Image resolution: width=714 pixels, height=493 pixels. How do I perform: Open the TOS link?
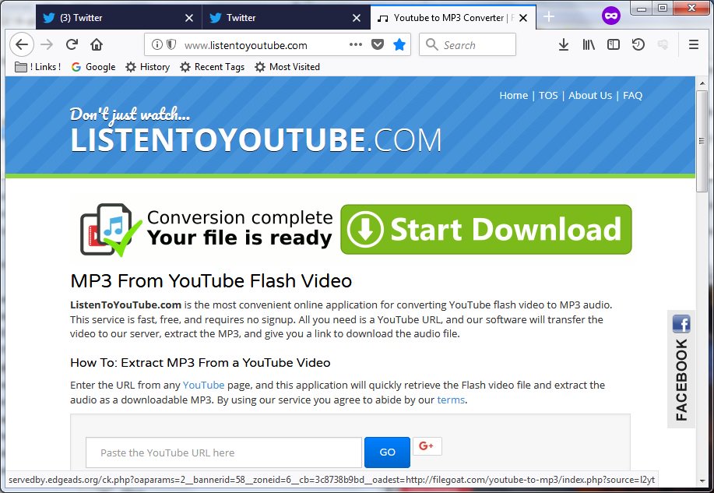(548, 95)
